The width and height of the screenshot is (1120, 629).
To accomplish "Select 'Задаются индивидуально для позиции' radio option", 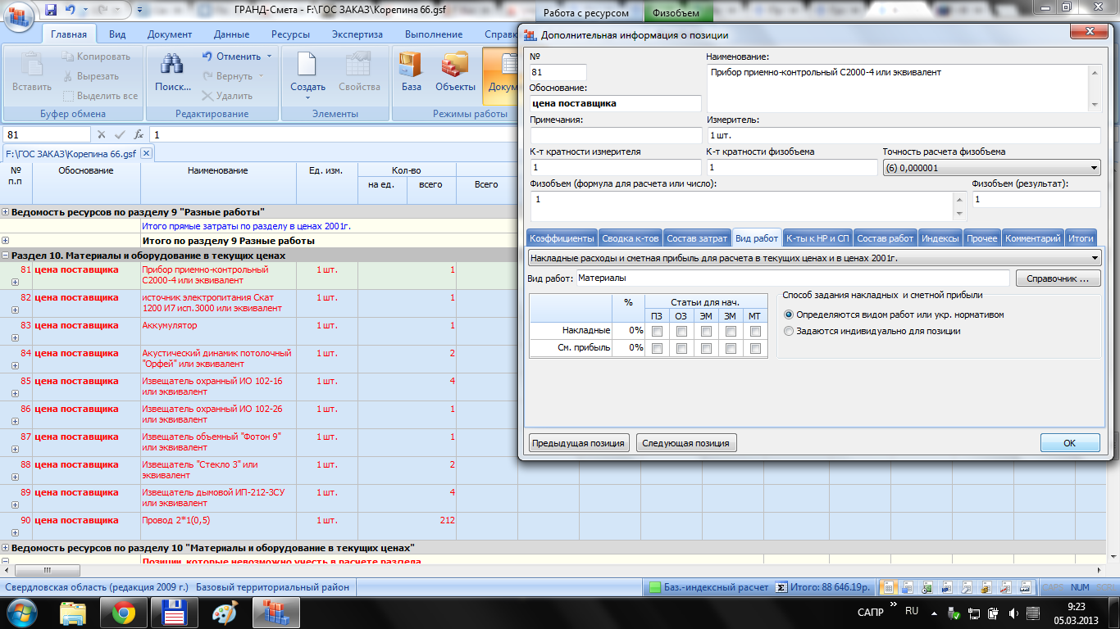I will (x=789, y=331).
